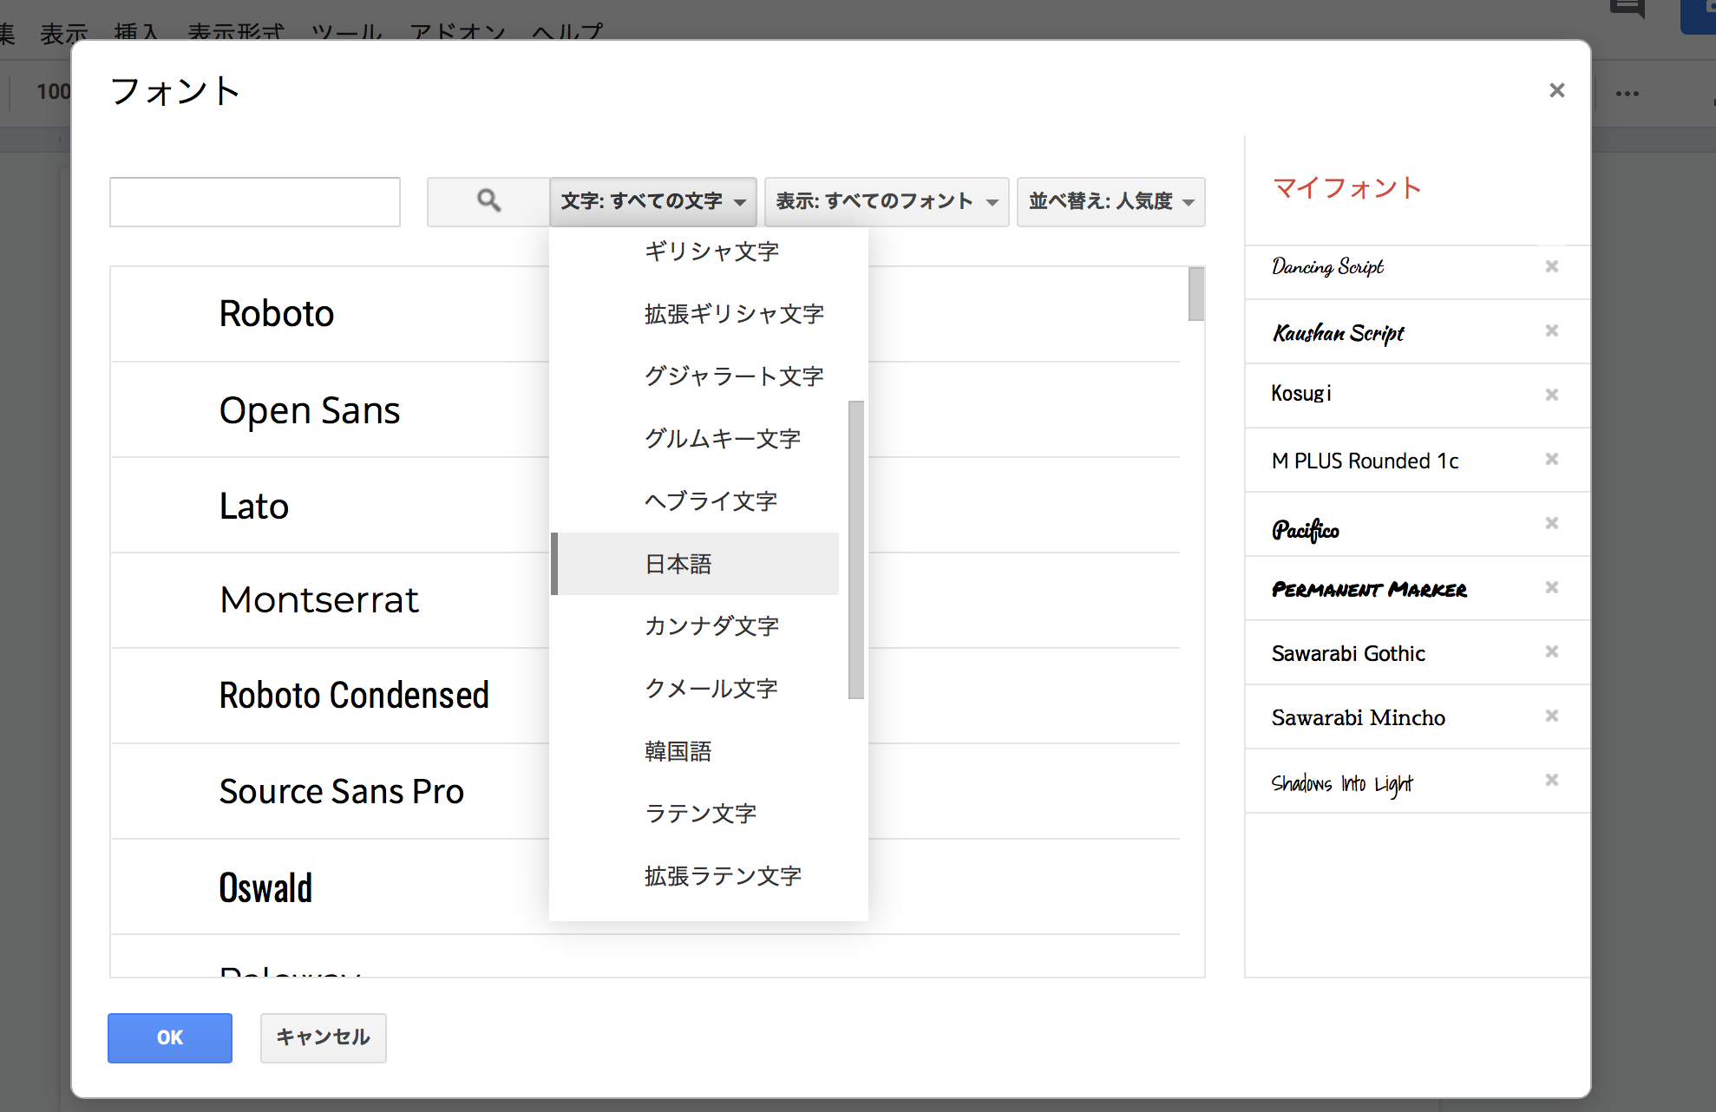The height and width of the screenshot is (1112, 1716).
Task: Open the 表示: すべてのフォント dropdown
Action: click(x=887, y=201)
